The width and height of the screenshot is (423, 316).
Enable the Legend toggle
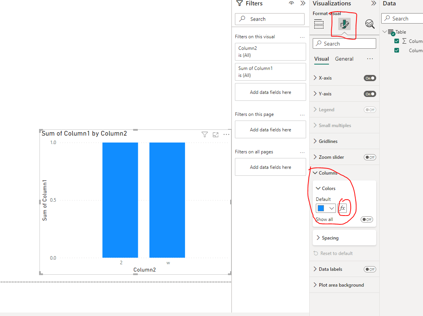(x=370, y=110)
